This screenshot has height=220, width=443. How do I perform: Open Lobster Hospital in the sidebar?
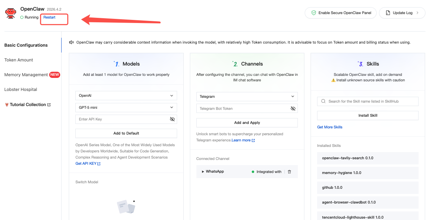point(21,89)
